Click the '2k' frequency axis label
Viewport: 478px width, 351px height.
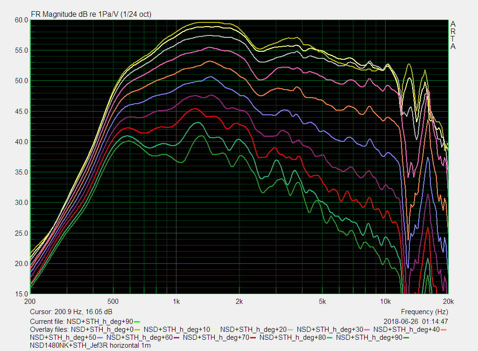239,302
